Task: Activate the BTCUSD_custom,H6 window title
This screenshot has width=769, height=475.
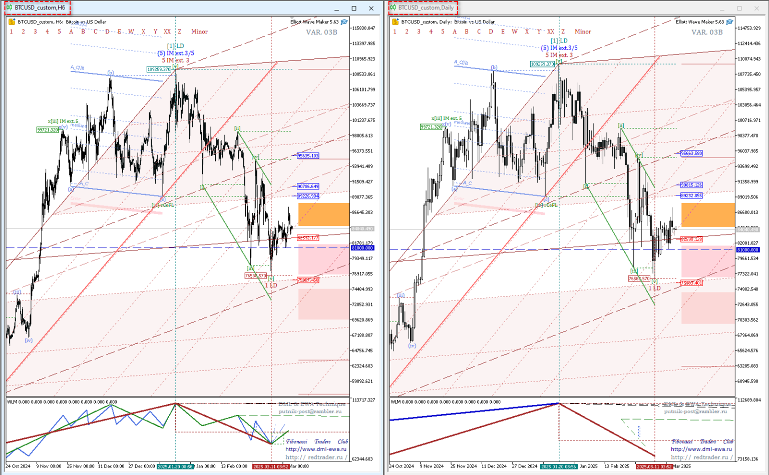Action: click(40, 8)
